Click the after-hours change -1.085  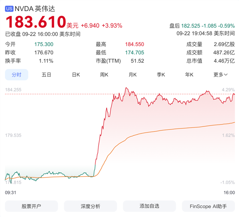tap(209, 26)
